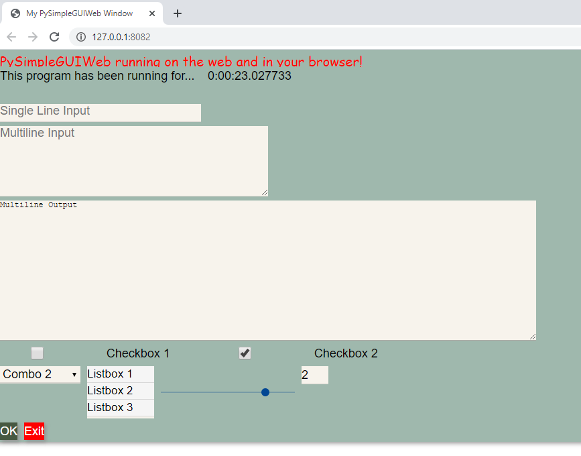Viewport: 581px width, 456px height.
Task: Click the blue slider handle
Action: click(x=265, y=392)
